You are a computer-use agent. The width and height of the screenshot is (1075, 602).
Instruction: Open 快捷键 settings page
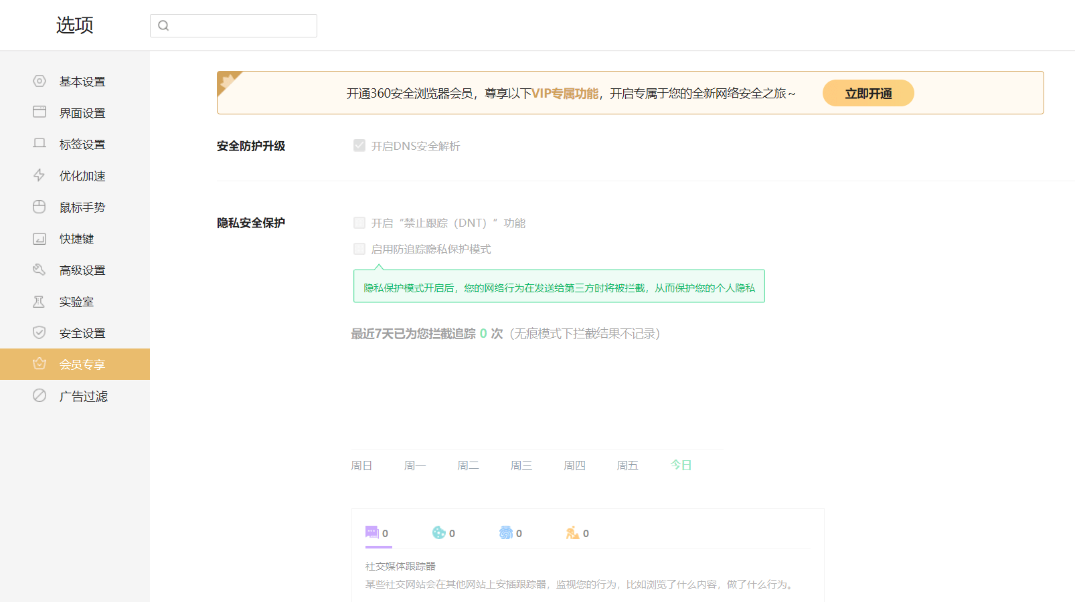click(76, 239)
